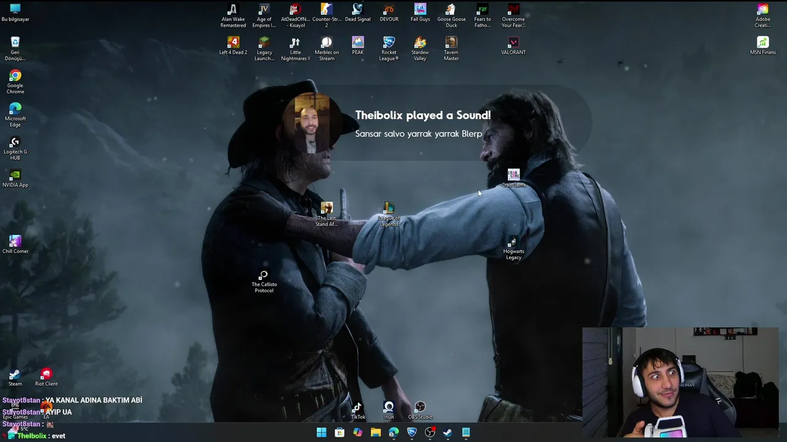Select DEVOUR game shortcut
The width and height of the screenshot is (787, 442).
pyautogui.click(x=389, y=14)
